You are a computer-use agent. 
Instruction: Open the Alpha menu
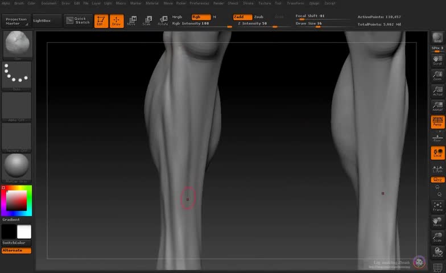[x=6, y=3]
